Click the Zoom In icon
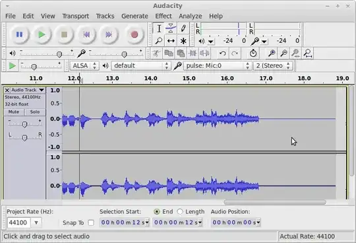This screenshot has height=243, width=356. (272, 53)
